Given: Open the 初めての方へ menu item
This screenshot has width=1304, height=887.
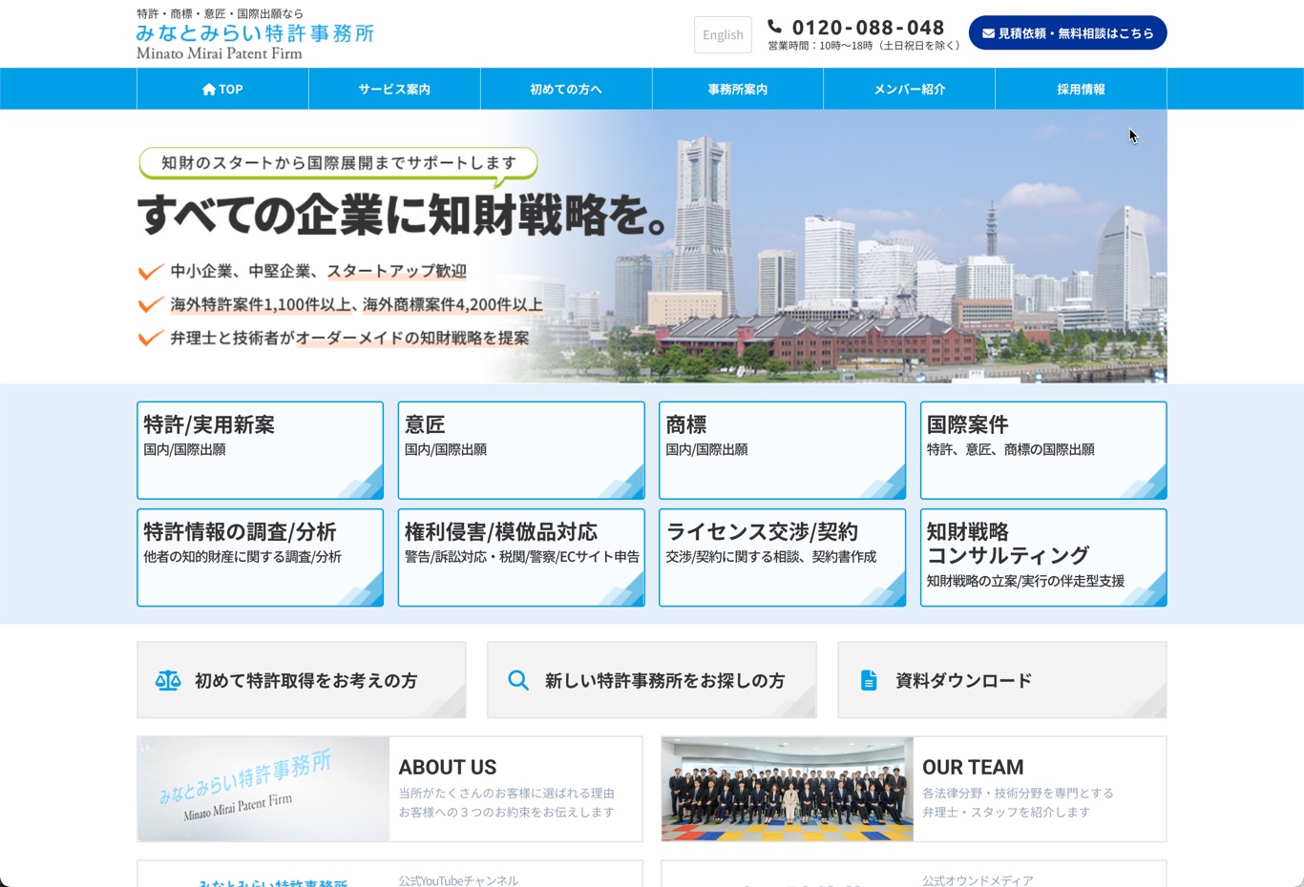Looking at the screenshot, I should 566,90.
